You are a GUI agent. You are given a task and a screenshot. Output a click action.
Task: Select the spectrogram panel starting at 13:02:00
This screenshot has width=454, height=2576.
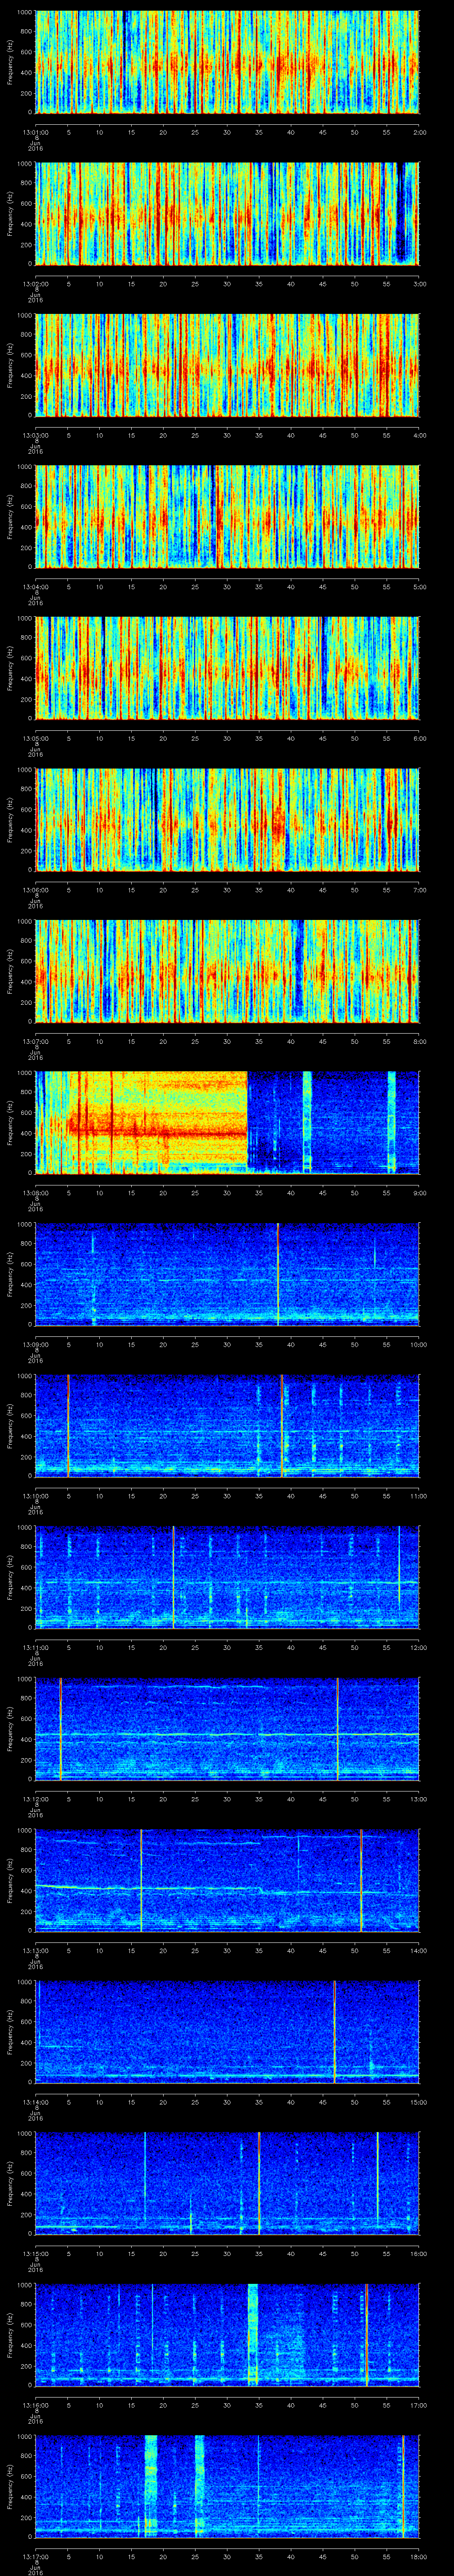pyautogui.click(x=227, y=213)
